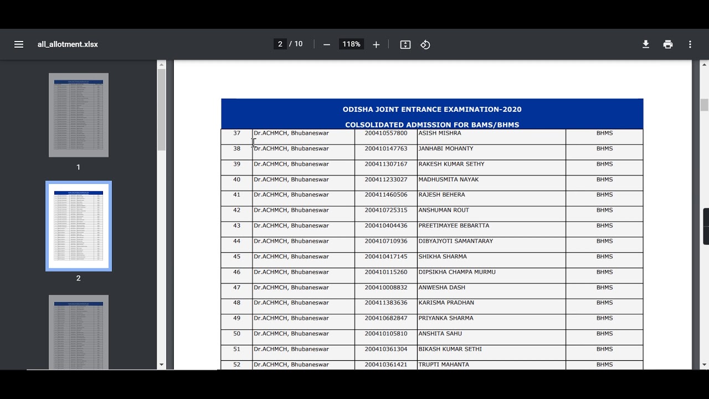The width and height of the screenshot is (709, 399).
Task: Click roll number 200410115260
Action: click(x=386, y=272)
